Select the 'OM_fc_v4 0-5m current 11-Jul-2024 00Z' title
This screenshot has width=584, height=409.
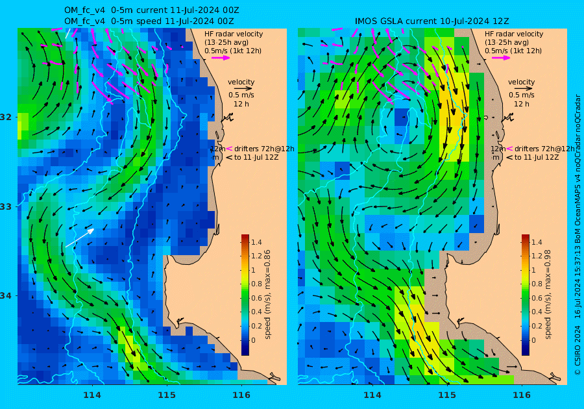point(152,10)
